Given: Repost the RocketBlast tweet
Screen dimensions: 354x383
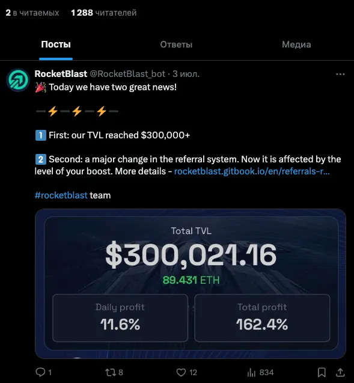Looking at the screenshot, I should click(x=111, y=372).
